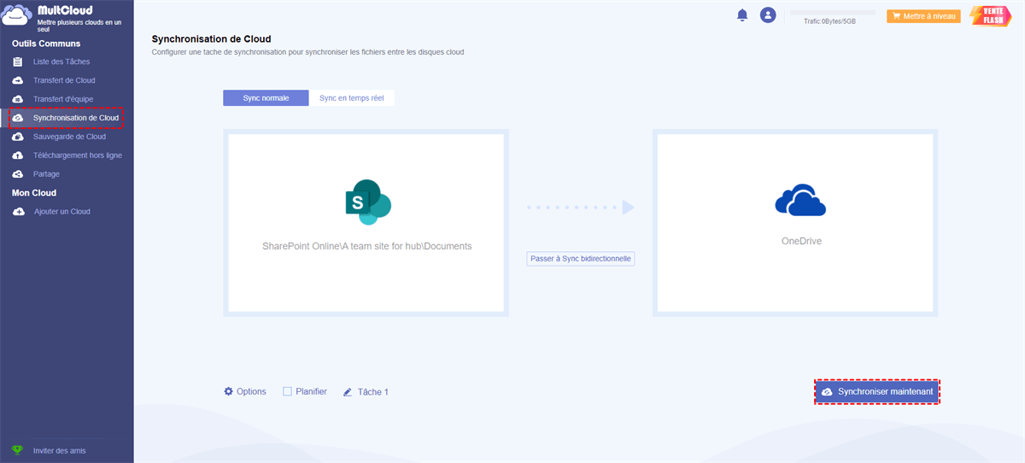Viewport: 1025px width, 463px height.
Task: Click Ajouter un Cloud link
Action: coord(61,212)
